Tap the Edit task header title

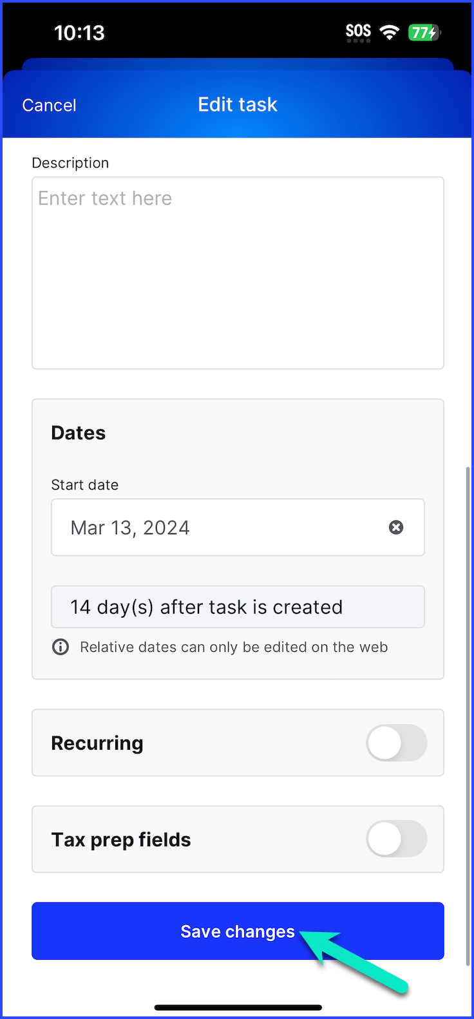tap(238, 104)
